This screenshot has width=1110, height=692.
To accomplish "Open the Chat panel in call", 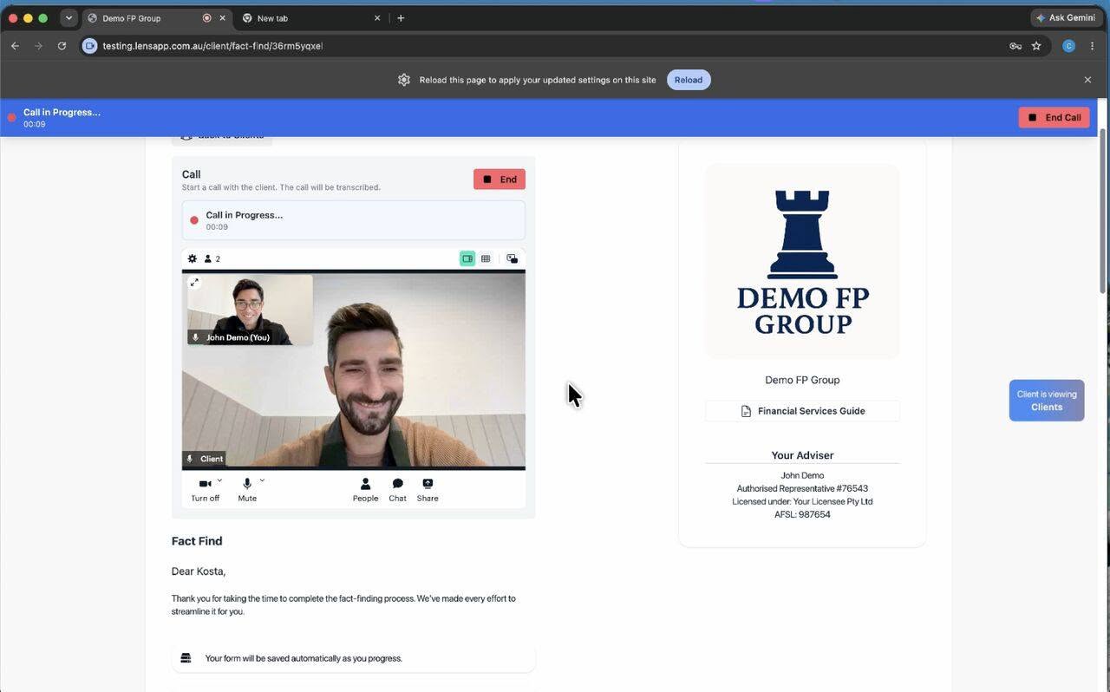I will tap(397, 490).
